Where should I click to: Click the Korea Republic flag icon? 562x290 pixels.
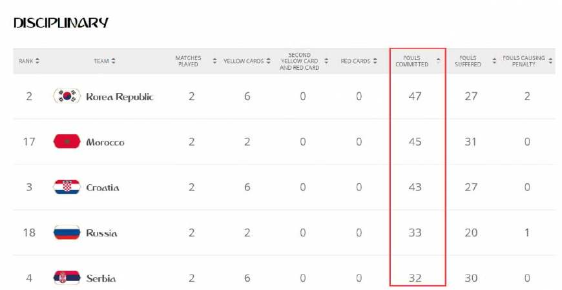coord(67,97)
